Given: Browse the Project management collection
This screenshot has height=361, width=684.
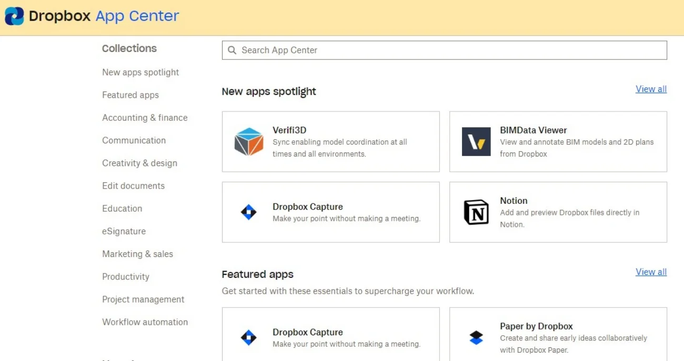Looking at the screenshot, I should coord(143,300).
